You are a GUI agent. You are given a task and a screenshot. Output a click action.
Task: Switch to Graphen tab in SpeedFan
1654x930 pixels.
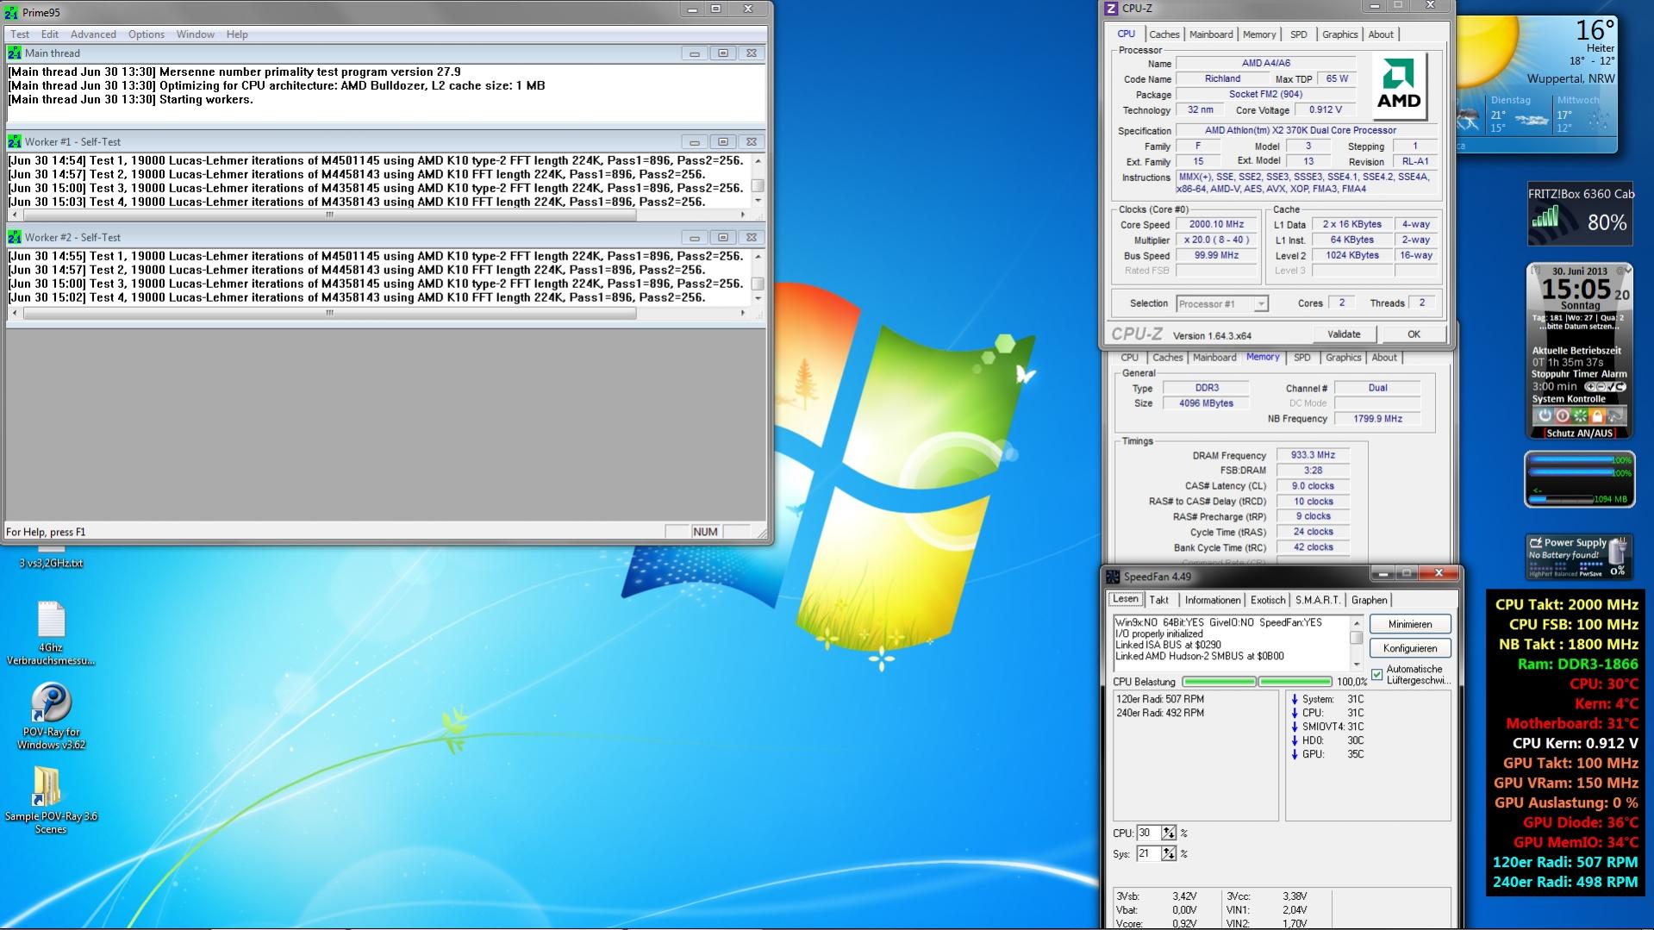tap(1370, 601)
